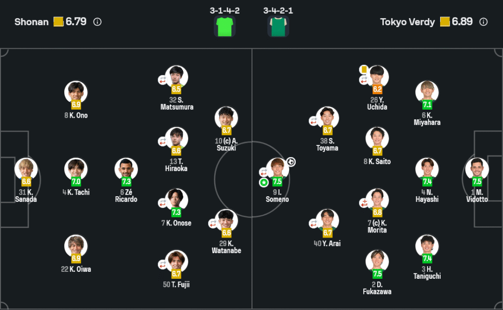
Task: Click the yellow square beside Shonan's team rating
Action: (x=58, y=22)
